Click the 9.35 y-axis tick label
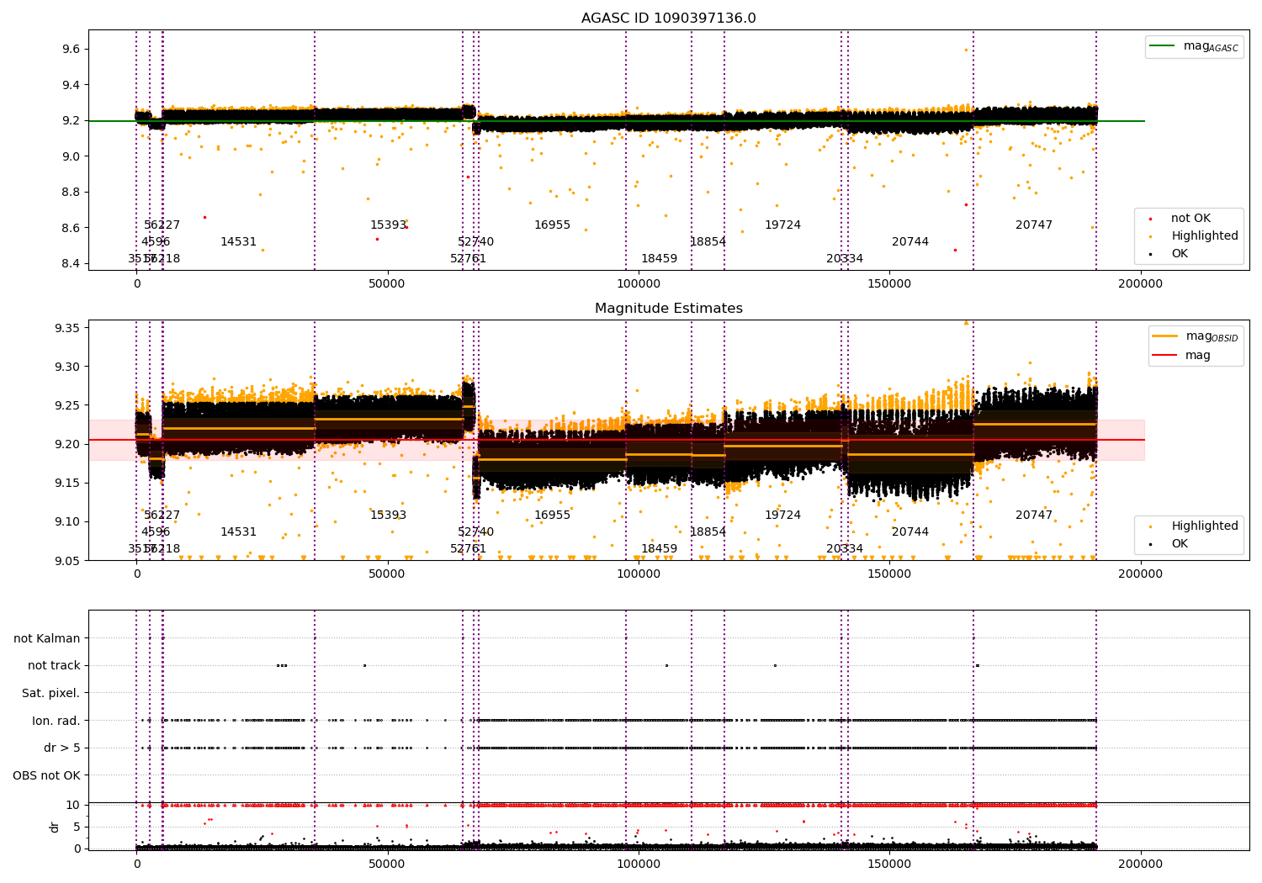This screenshot has height=883, width=1262. pos(67,328)
